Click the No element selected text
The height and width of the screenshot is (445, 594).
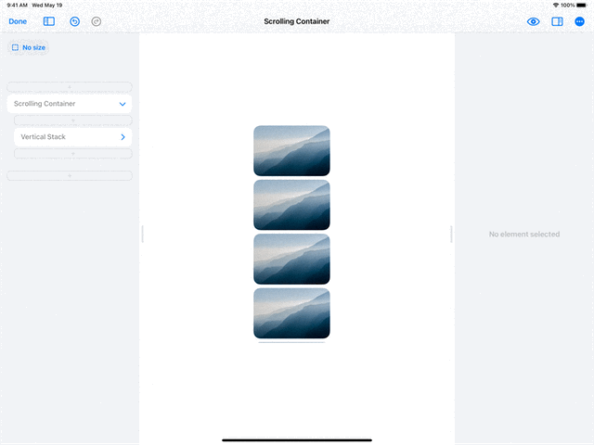[x=524, y=235]
